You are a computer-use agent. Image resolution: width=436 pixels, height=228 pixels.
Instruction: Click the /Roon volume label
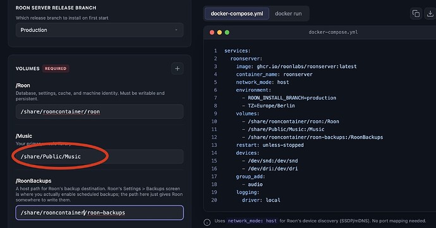(23, 86)
